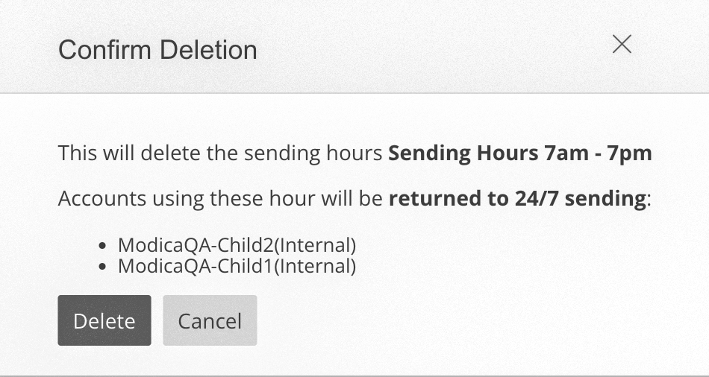Click the bold "returned to 24/7 sending" text

pos(517,199)
